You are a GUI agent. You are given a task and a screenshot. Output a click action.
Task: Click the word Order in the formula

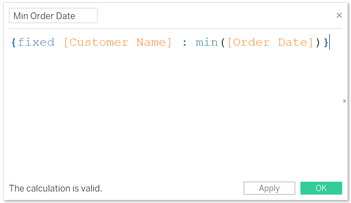click(x=251, y=43)
